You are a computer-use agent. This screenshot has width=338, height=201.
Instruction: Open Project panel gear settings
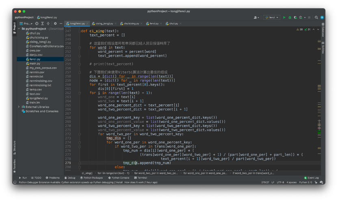click(55, 24)
